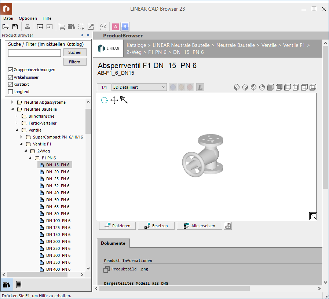Open the 3D Detailliert view dropdown
Screen dimensions: 329x299
[x=139, y=87]
